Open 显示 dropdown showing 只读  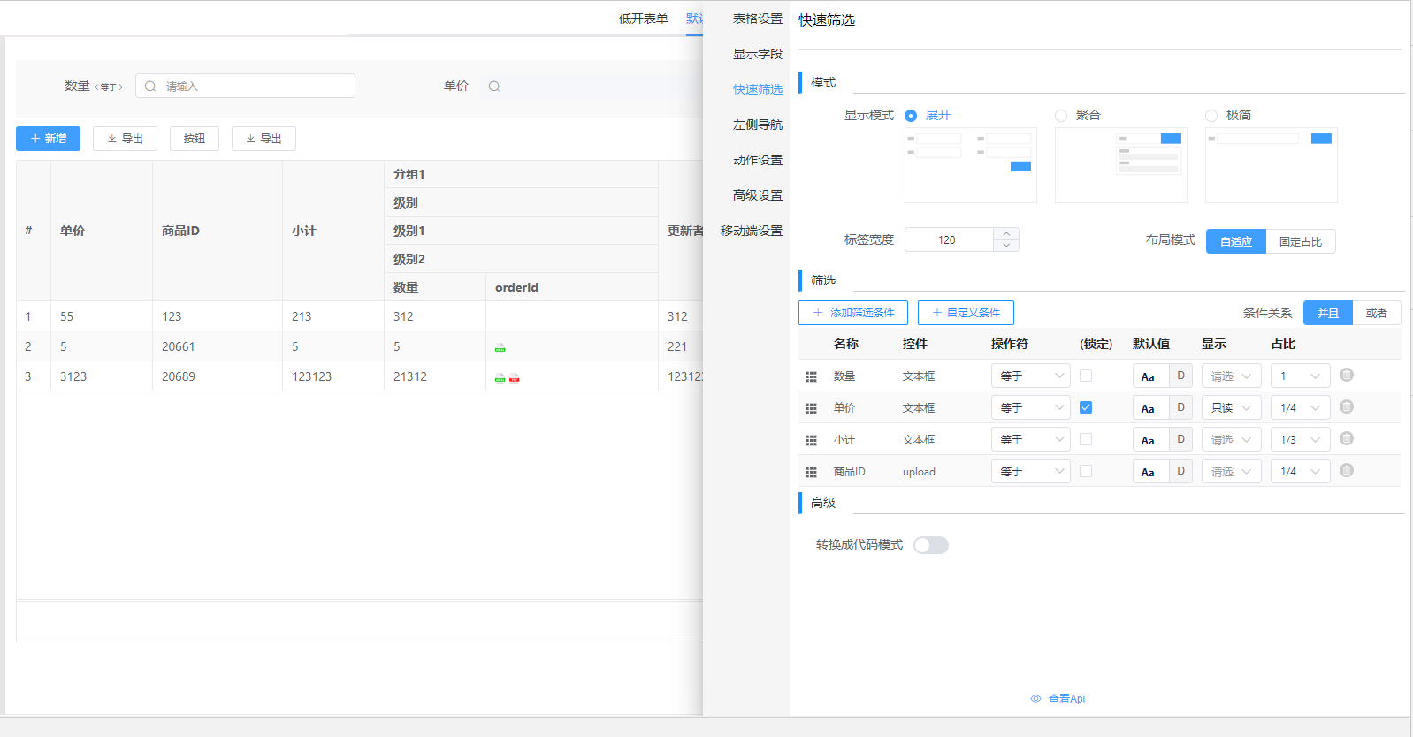(1231, 407)
